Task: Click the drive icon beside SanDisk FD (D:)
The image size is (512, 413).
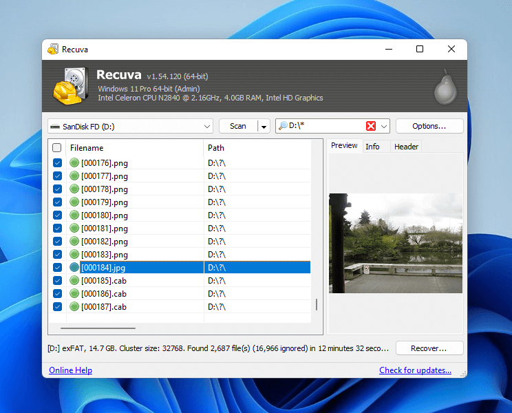Action: [55, 127]
